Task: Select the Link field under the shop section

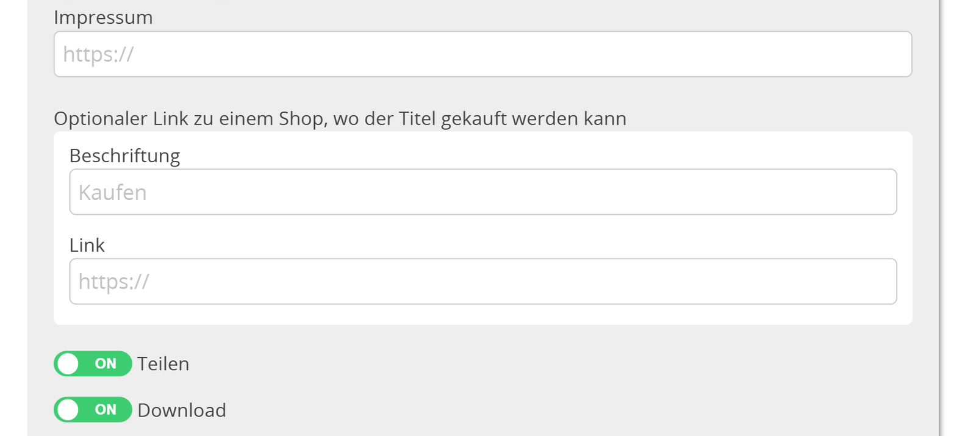Action: click(482, 281)
